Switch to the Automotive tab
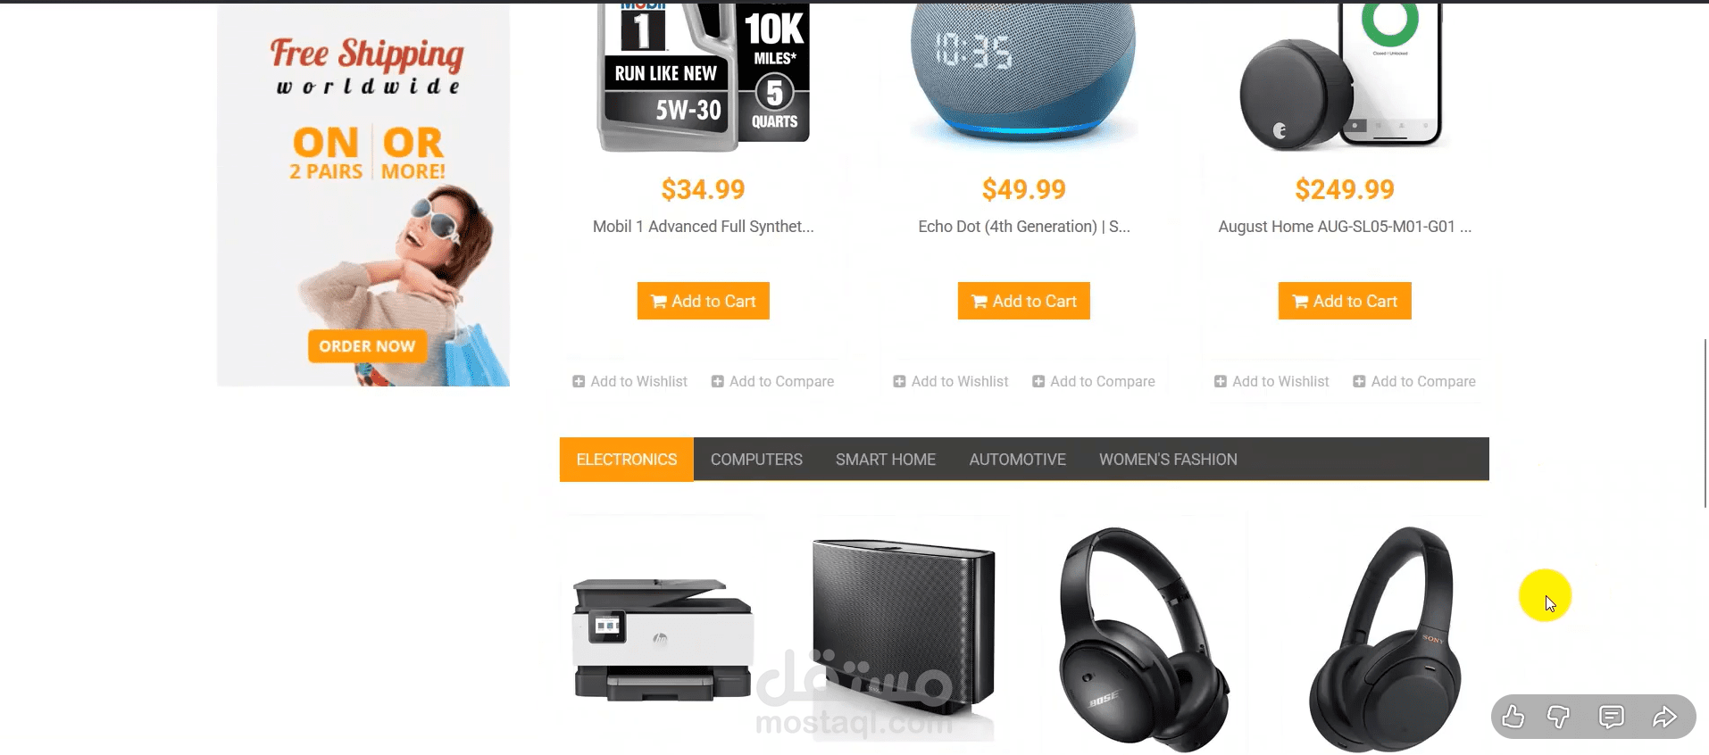Image resolution: width=1709 pixels, height=755 pixels. [1018, 460]
